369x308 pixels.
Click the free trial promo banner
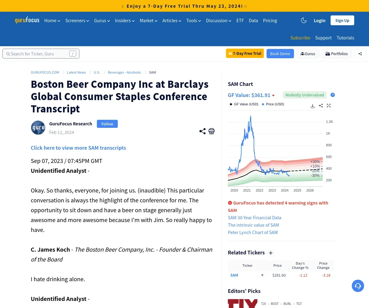[x=184, y=6]
